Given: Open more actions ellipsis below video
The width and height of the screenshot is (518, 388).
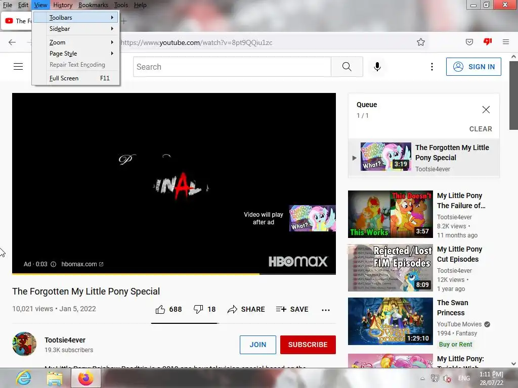Looking at the screenshot, I should click(326, 310).
